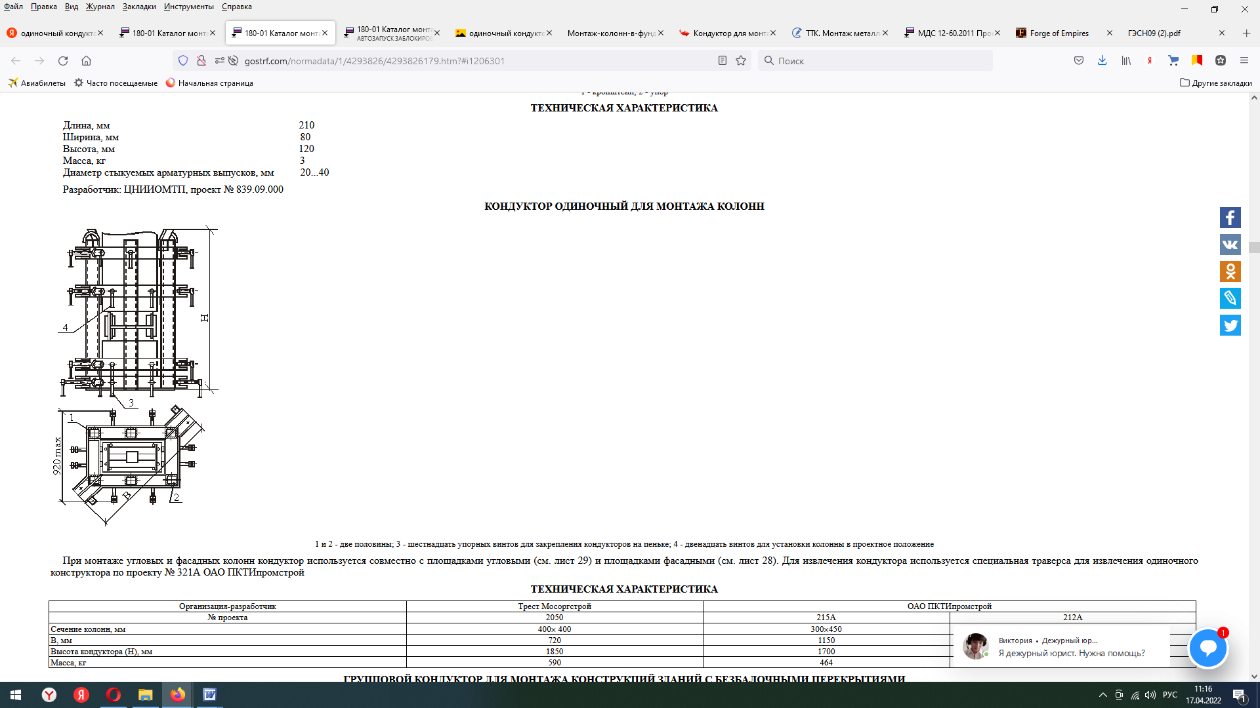Close the Кондуктор для монт tab
This screenshot has width=1260, height=708.
773,33
